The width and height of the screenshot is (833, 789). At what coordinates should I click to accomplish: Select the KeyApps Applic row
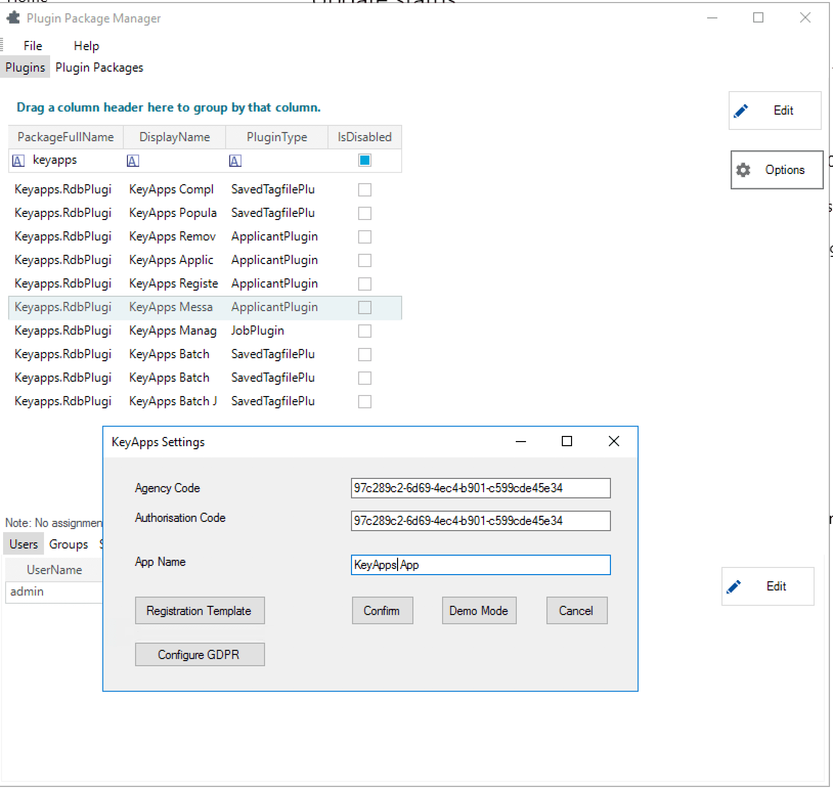click(205, 260)
